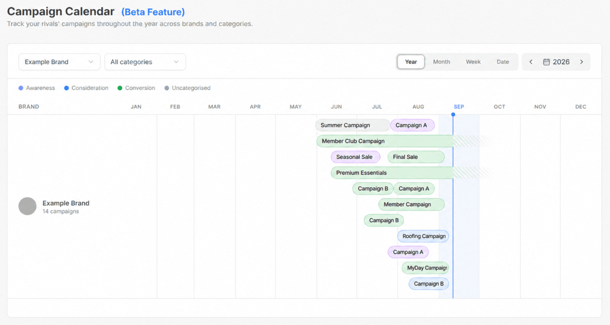Switch to the Date view

click(x=503, y=62)
